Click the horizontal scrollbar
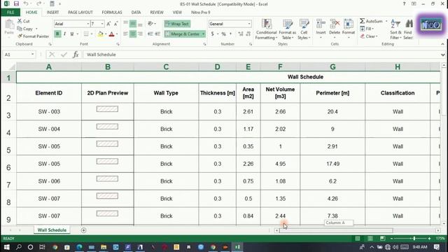 [336, 230]
